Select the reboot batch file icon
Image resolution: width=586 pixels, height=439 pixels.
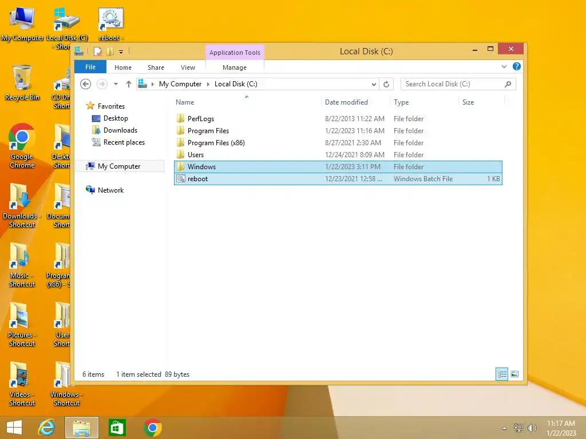[180, 178]
